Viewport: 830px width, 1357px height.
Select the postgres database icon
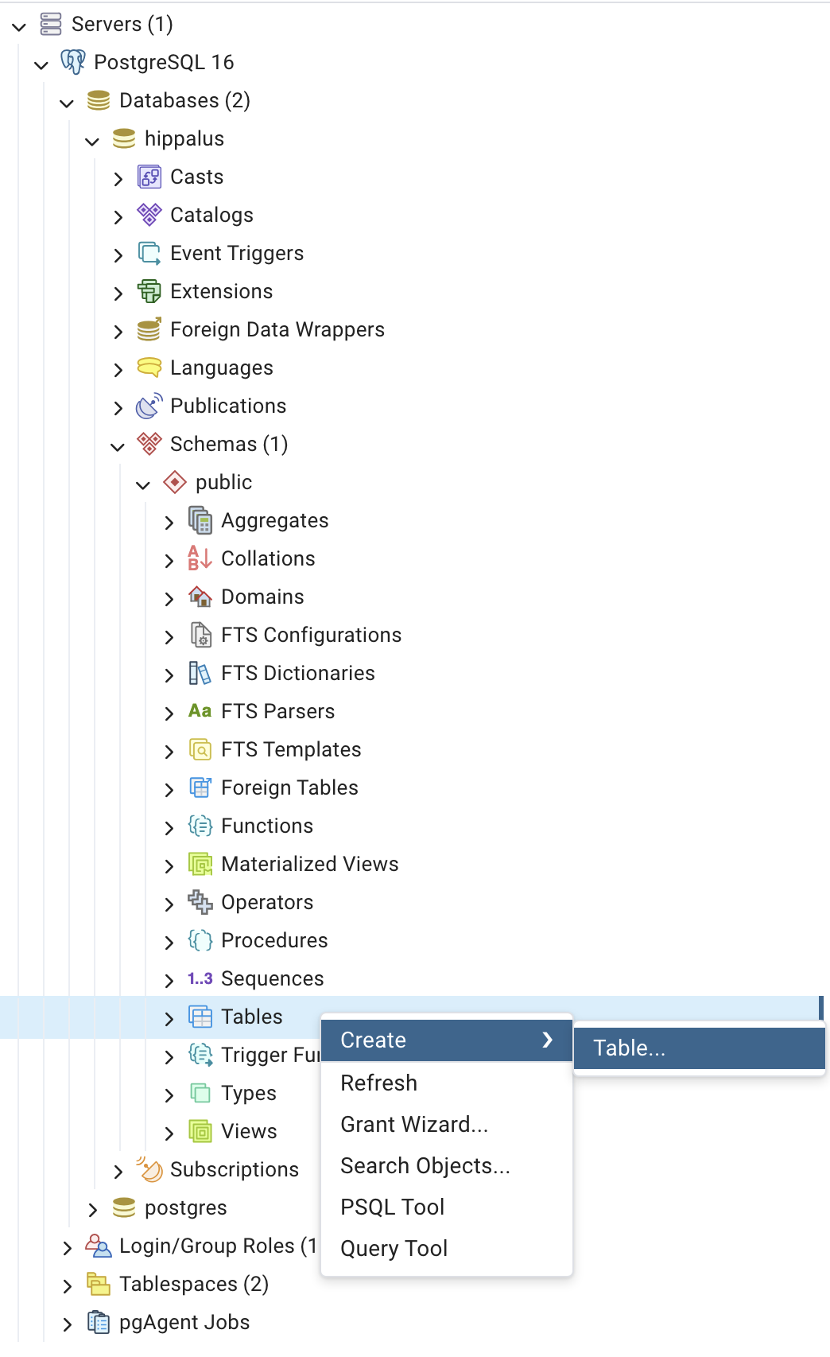click(124, 1207)
